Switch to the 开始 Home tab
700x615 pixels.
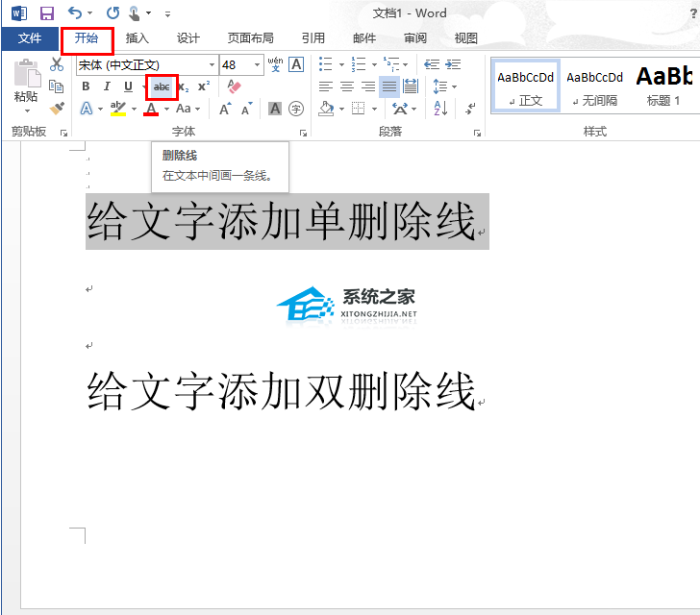pyautogui.click(x=87, y=38)
